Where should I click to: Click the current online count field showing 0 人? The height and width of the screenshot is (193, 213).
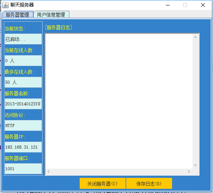point(23,61)
